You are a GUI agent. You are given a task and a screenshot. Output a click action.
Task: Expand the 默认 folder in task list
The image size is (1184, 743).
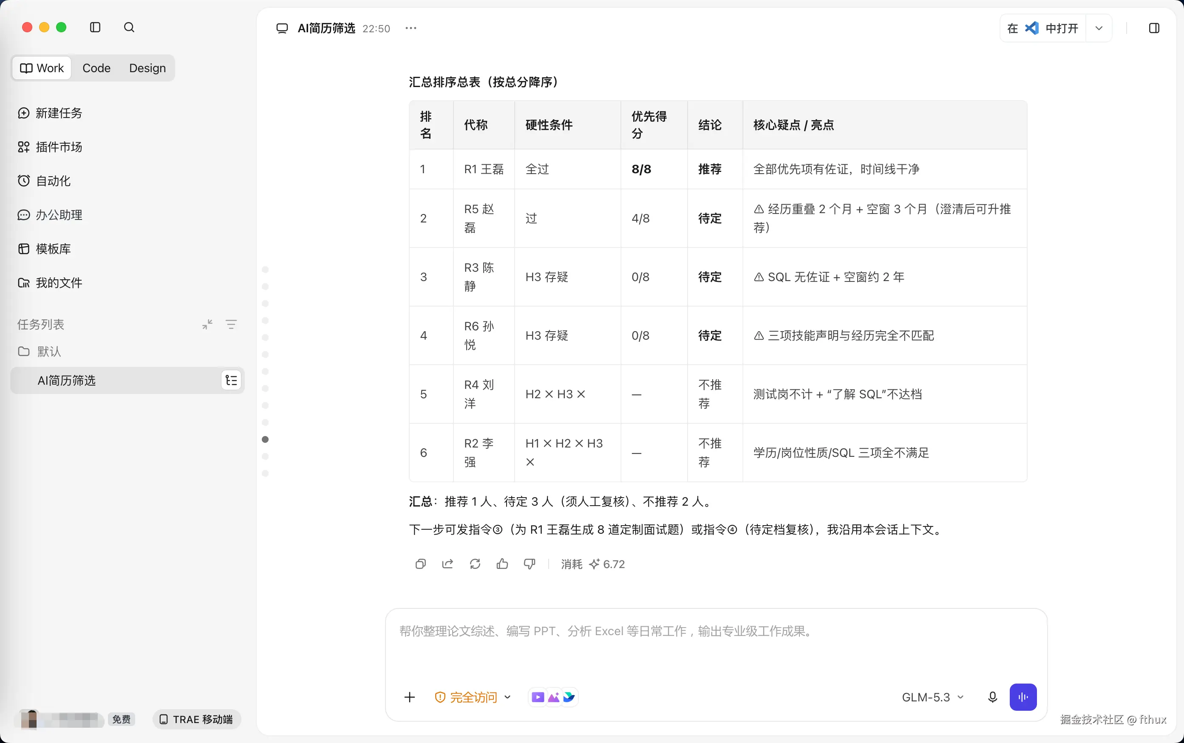[40, 351]
